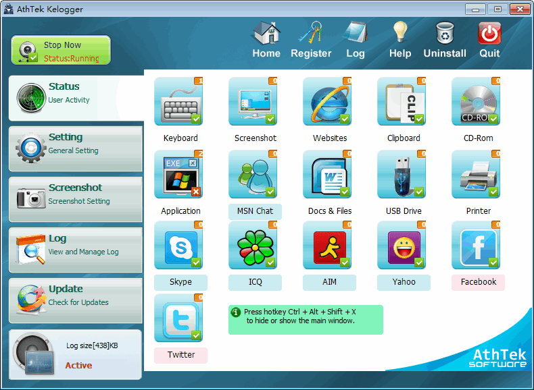The width and height of the screenshot is (534, 390).
Task: Toggle the USB Drive green checkmark
Action: point(419,192)
